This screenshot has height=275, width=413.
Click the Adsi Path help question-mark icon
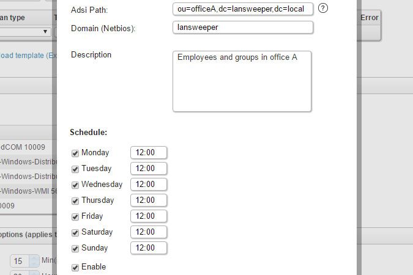pyautogui.click(x=324, y=9)
